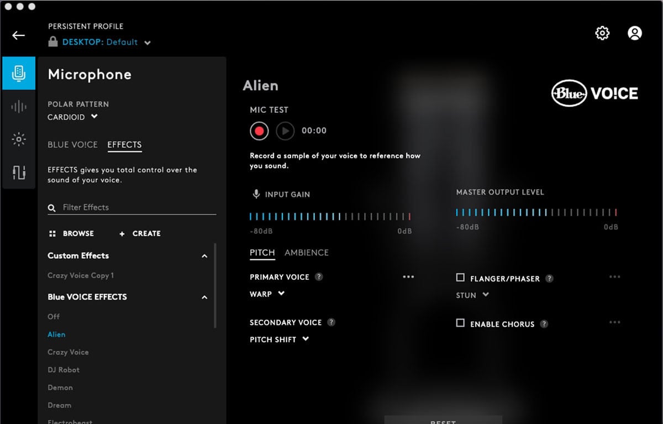Open the audio waveform sidebar section
This screenshot has height=424, width=663.
[19, 106]
